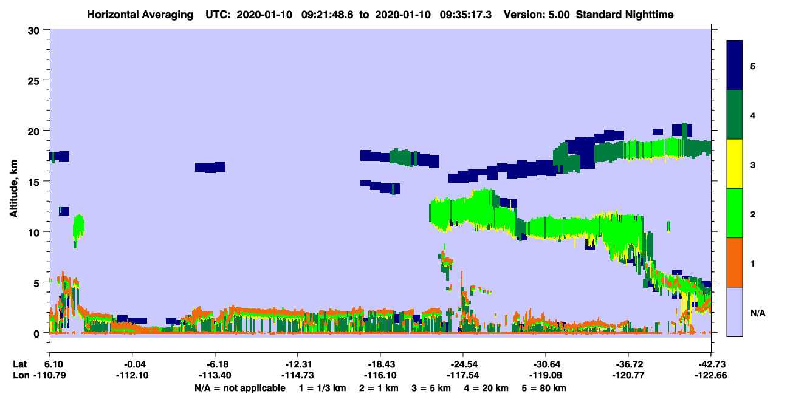Click the longitude value '-119.08'
Image resolution: width=790 pixels, height=405 pixels.
[x=546, y=376]
